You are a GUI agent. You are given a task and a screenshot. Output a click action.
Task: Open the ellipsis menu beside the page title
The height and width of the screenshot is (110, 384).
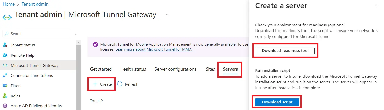pyautogui.click(x=166, y=15)
